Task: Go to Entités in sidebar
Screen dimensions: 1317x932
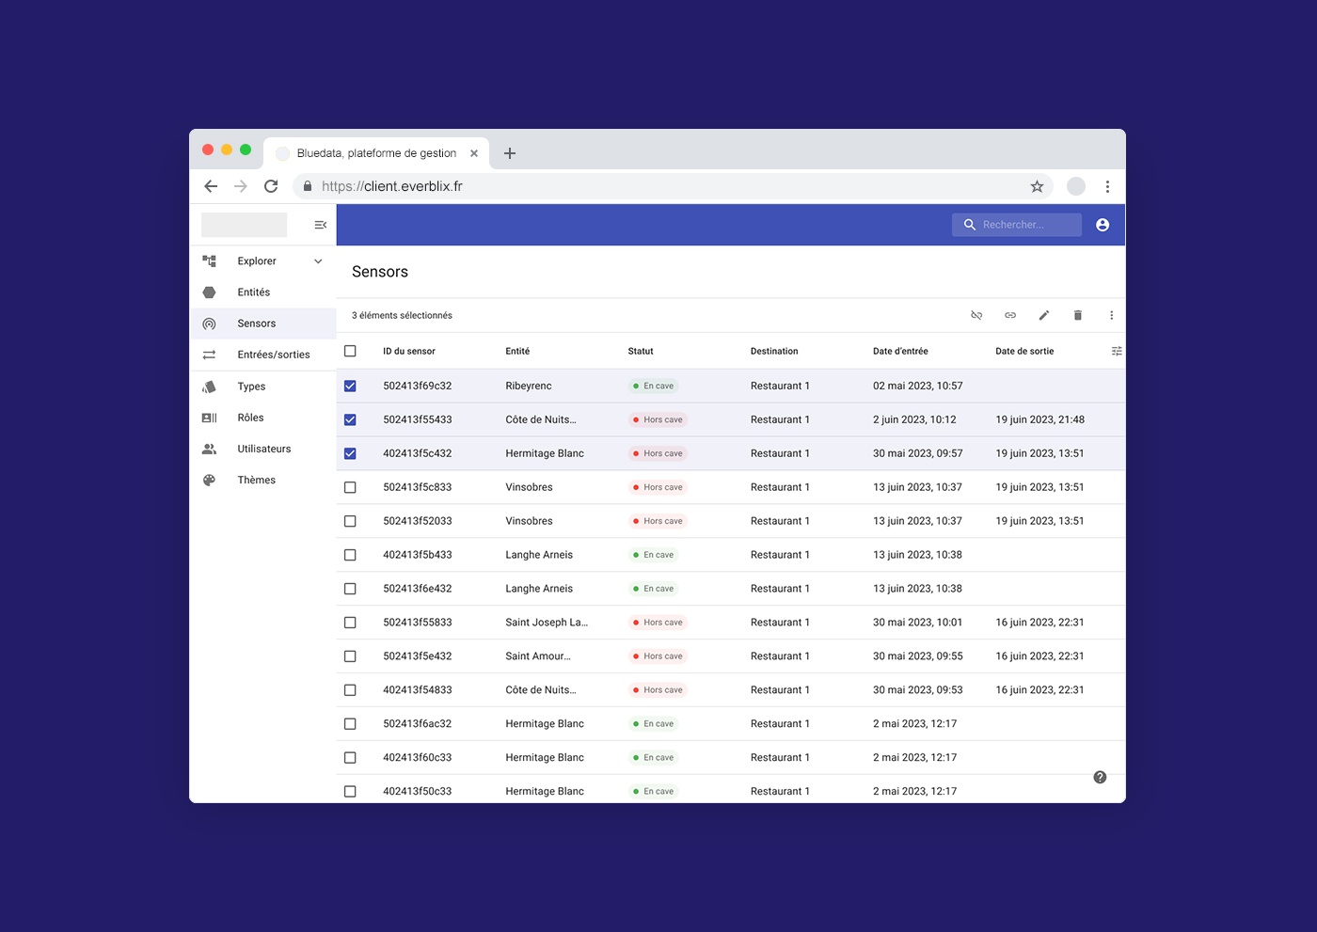Action: [254, 292]
